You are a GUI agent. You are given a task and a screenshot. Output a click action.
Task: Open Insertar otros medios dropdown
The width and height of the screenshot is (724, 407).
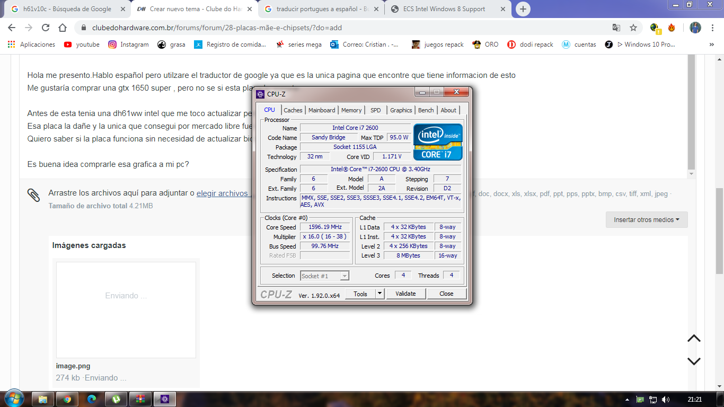(647, 219)
